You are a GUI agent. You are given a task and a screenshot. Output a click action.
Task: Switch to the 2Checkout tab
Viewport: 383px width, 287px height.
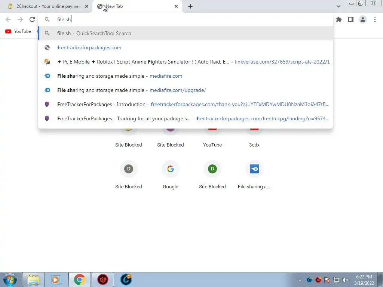pos(46,6)
